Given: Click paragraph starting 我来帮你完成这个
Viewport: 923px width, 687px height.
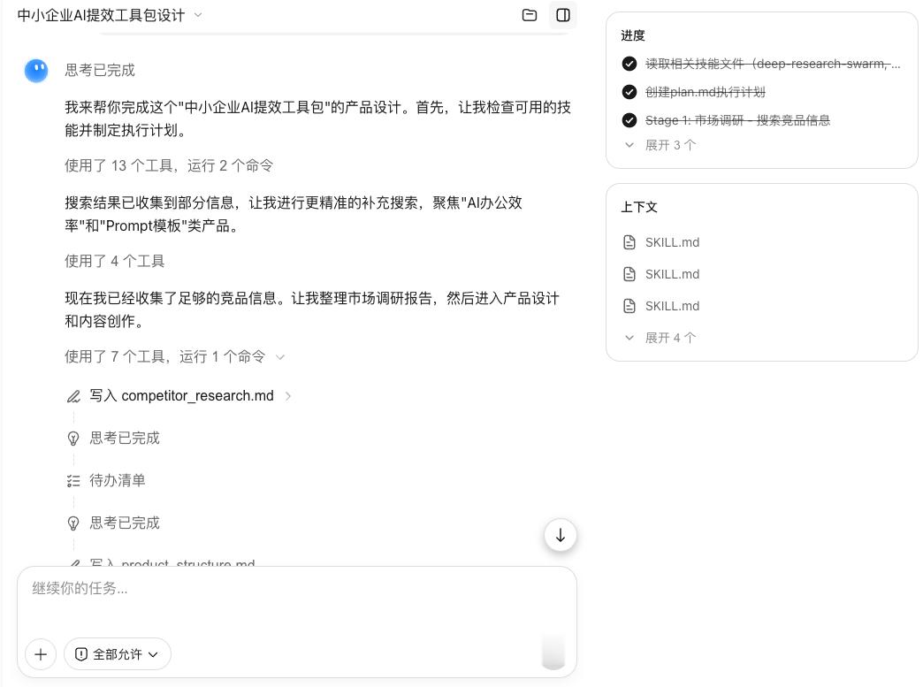Looking at the screenshot, I should [x=318, y=118].
